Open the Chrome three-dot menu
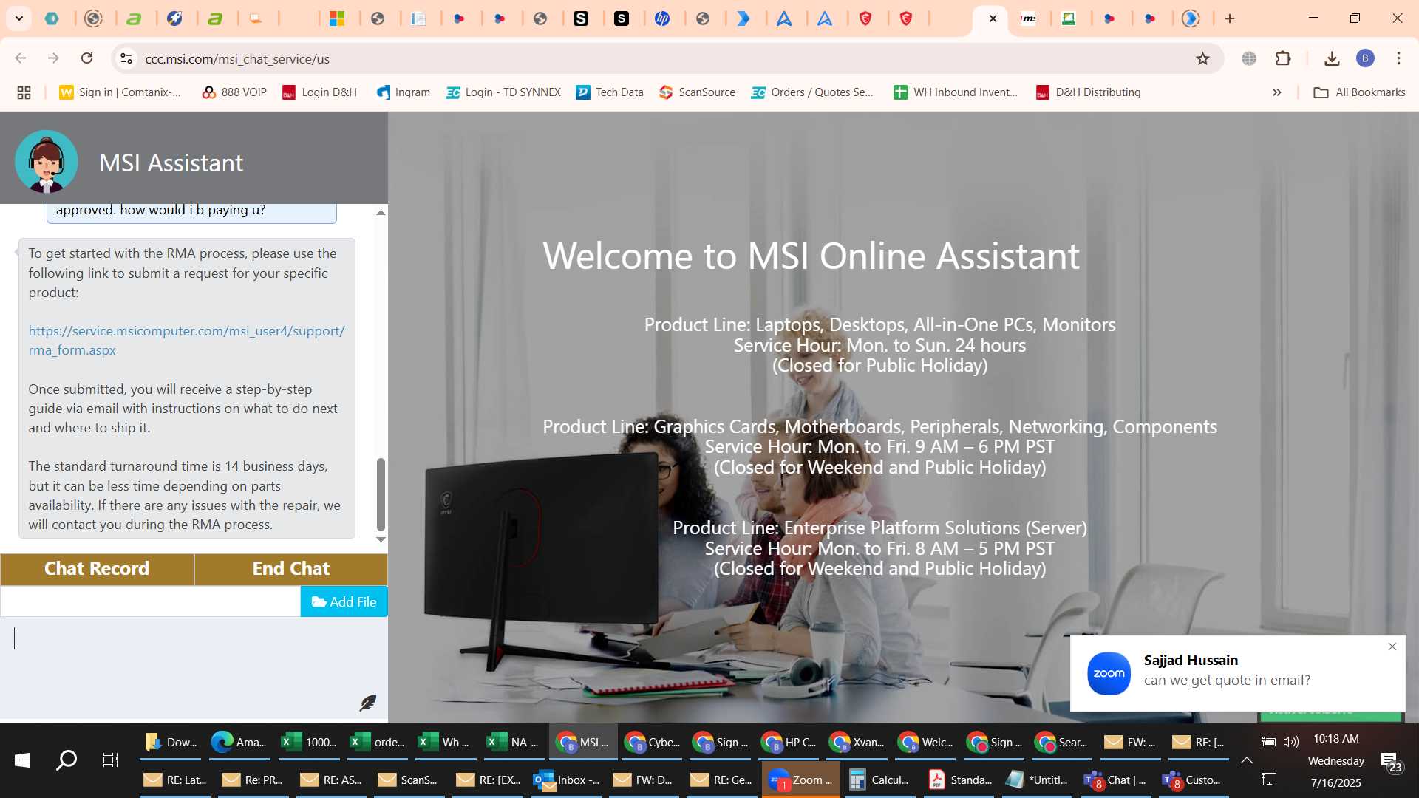The image size is (1419, 798). tap(1398, 58)
